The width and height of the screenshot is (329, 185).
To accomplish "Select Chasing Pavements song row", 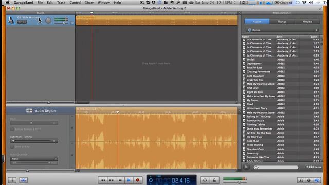I will click(281, 72).
